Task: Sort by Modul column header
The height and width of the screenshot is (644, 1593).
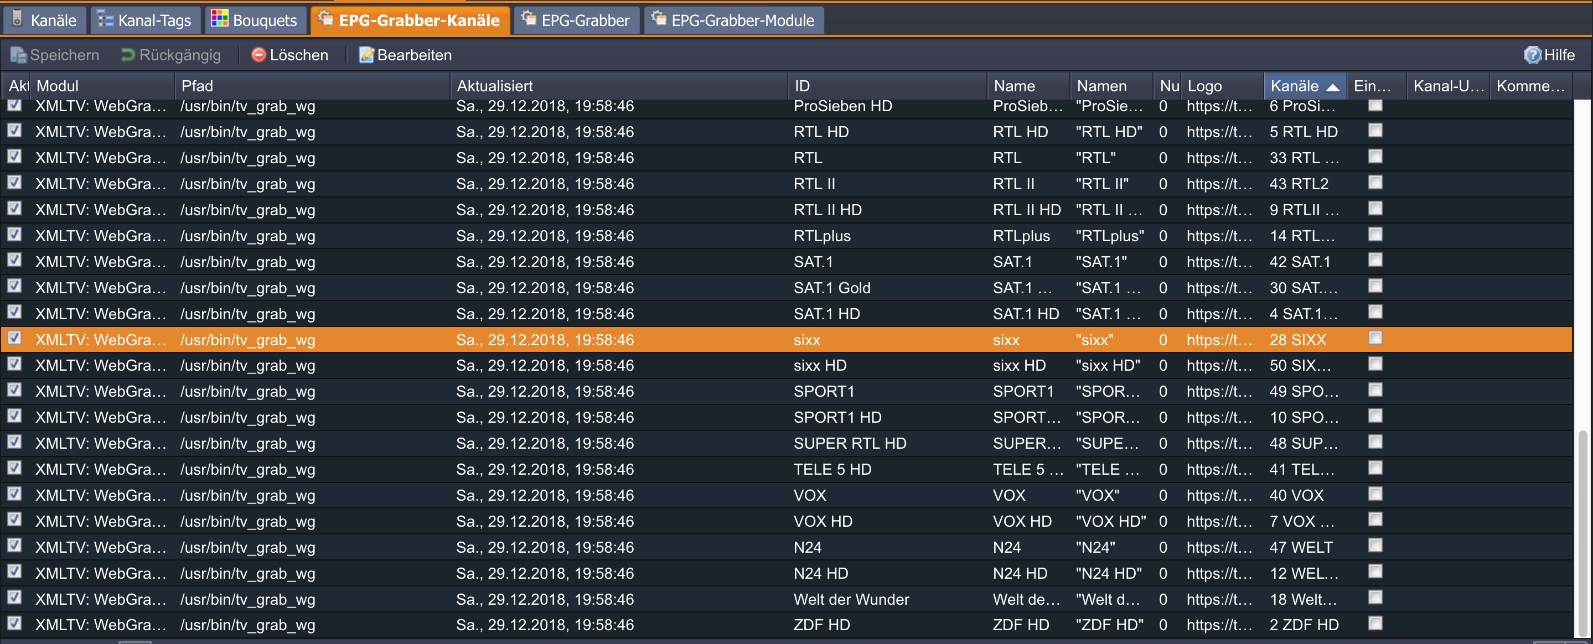Action: (102, 86)
